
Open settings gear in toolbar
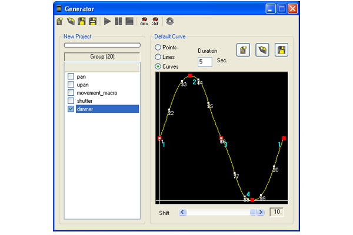coord(171,22)
